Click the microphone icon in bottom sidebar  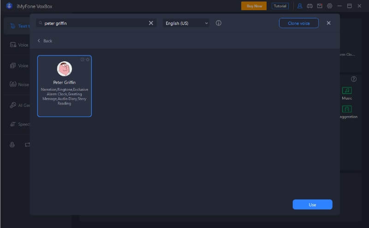tap(12, 145)
